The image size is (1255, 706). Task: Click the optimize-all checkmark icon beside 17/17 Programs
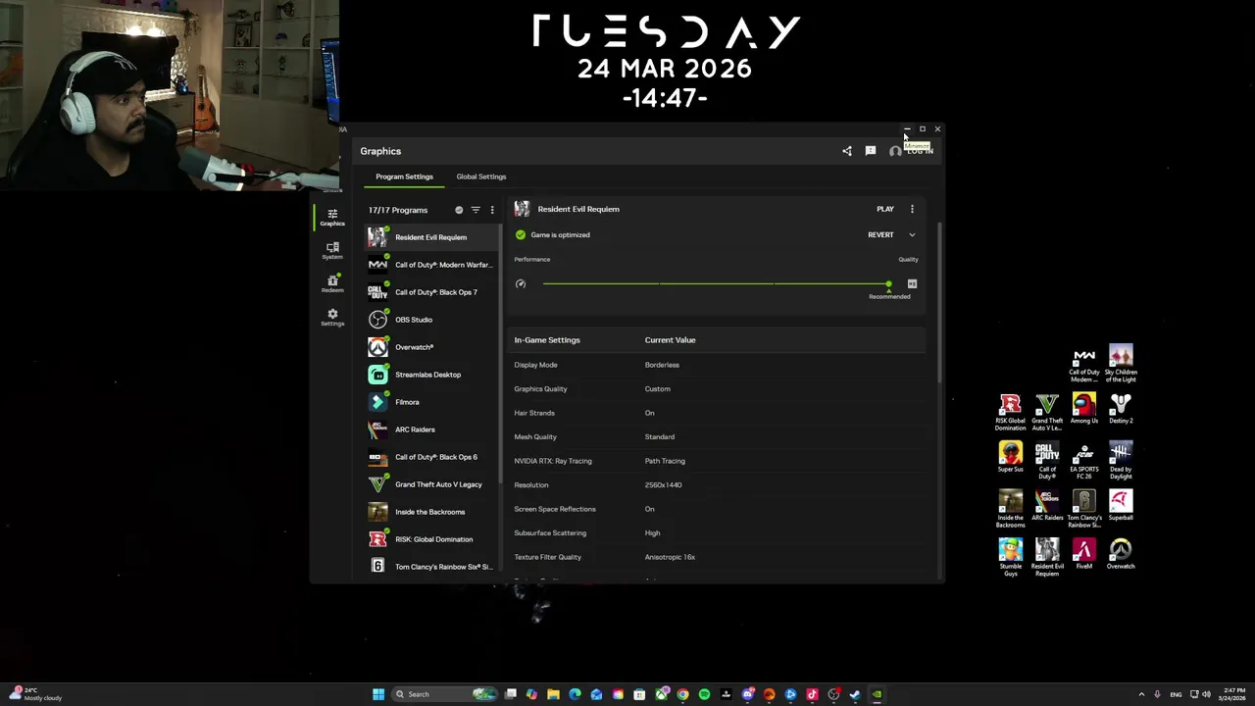click(459, 210)
